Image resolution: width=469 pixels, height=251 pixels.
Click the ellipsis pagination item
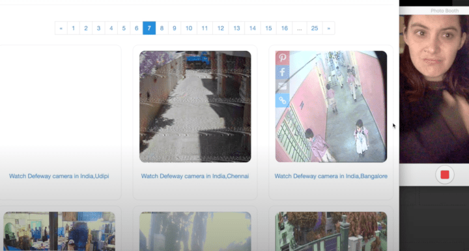[300, 28]
